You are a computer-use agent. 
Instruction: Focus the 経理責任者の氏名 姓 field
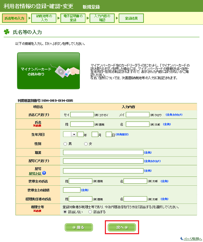[81, 199]
